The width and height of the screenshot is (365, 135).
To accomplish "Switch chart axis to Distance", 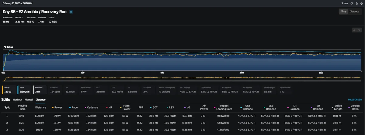I will tap(354, 12).
